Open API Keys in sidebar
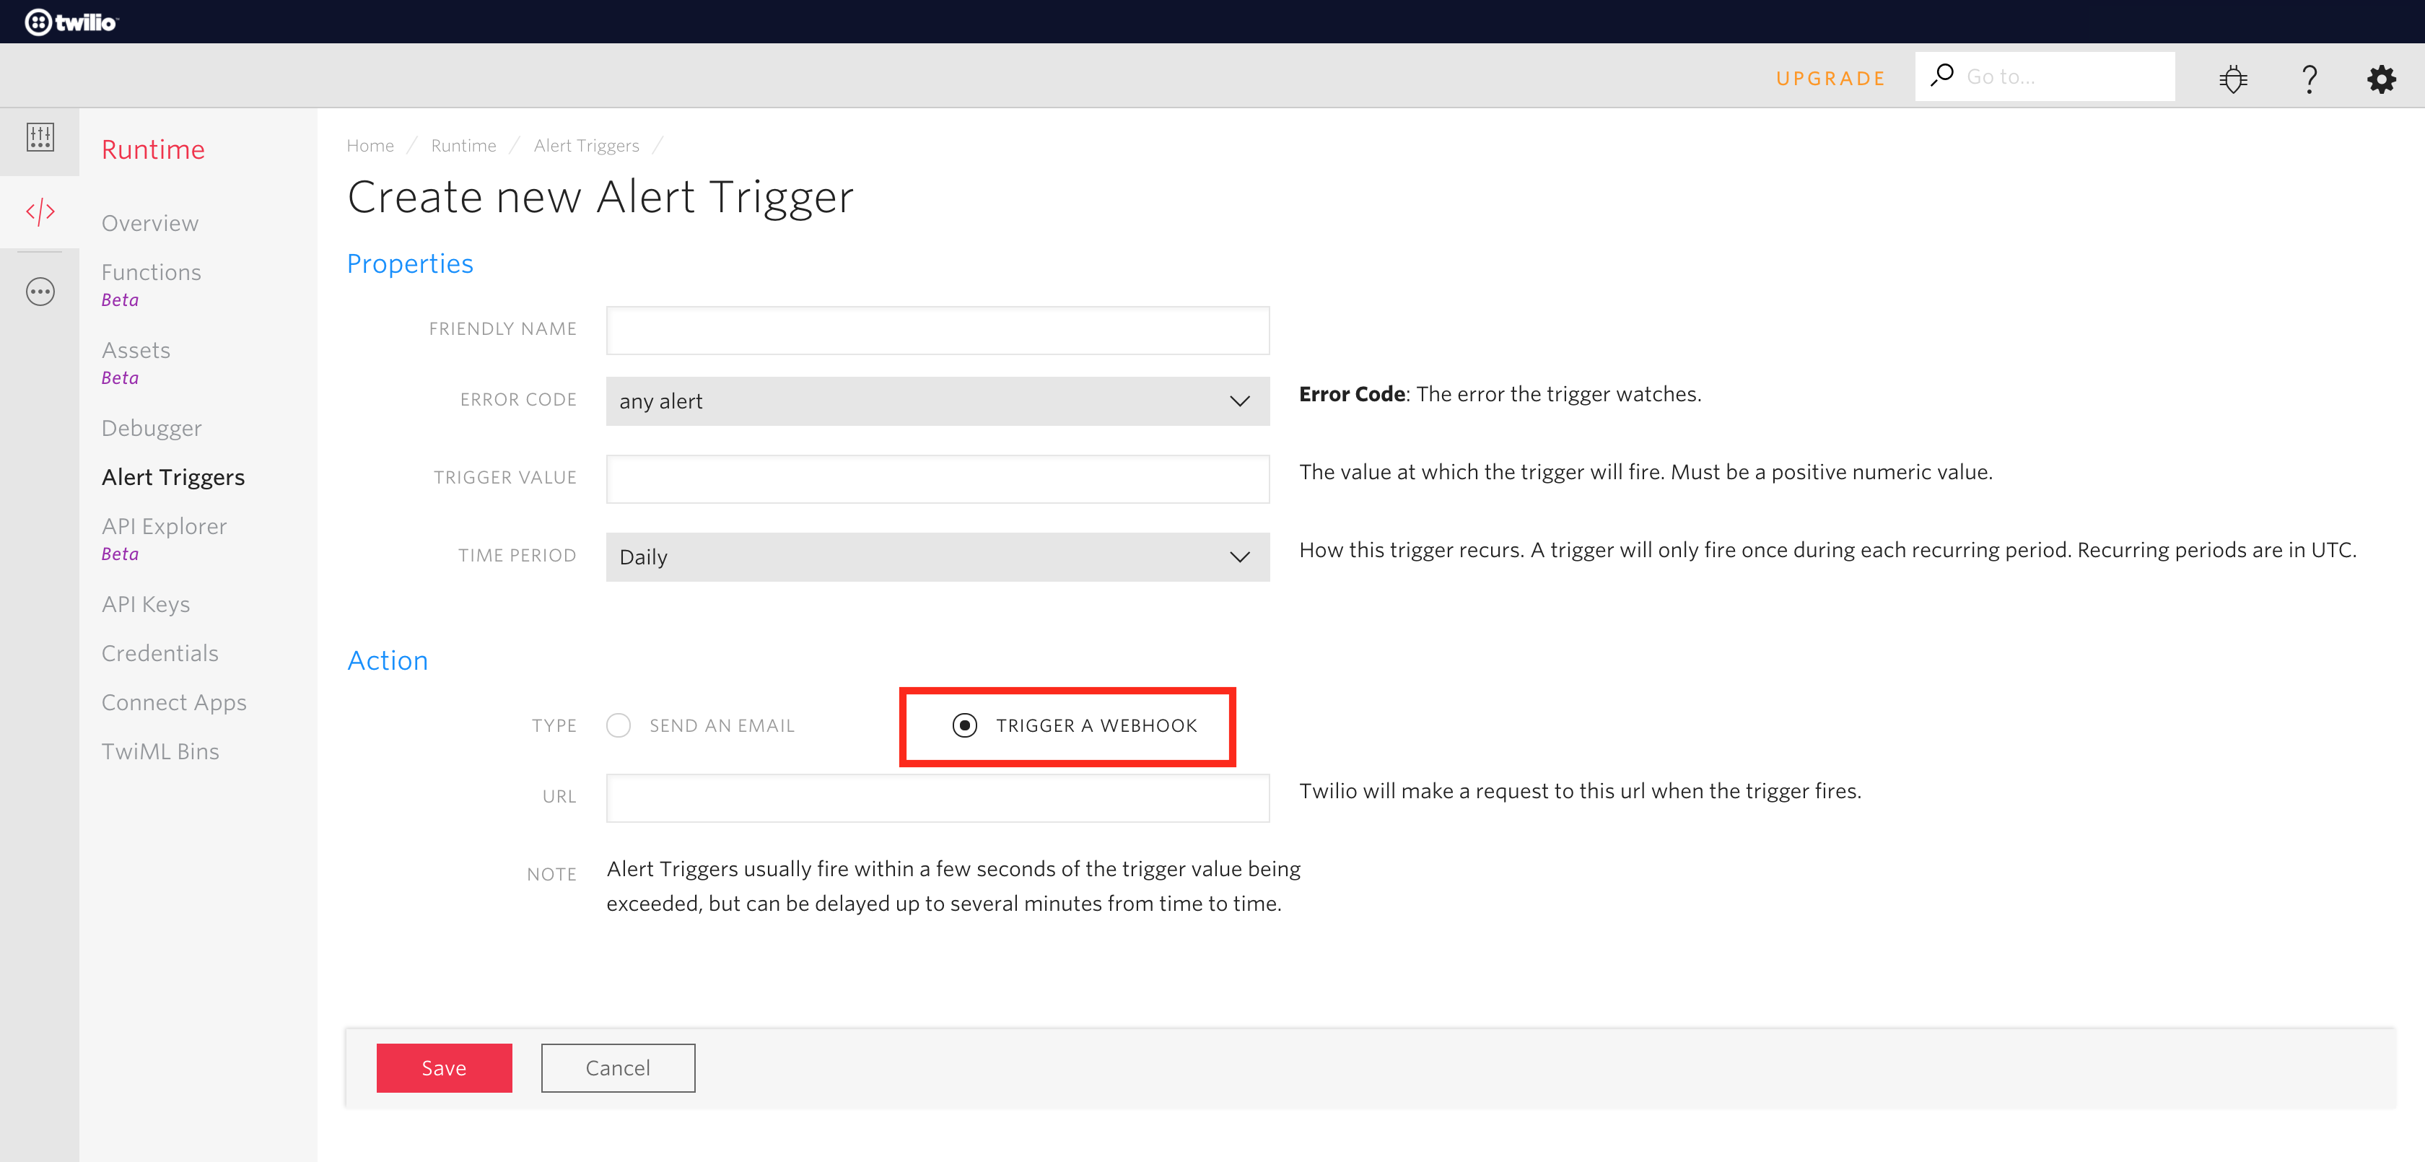The width and height of the screenshot is (2425, 1162). coord(145,605)
